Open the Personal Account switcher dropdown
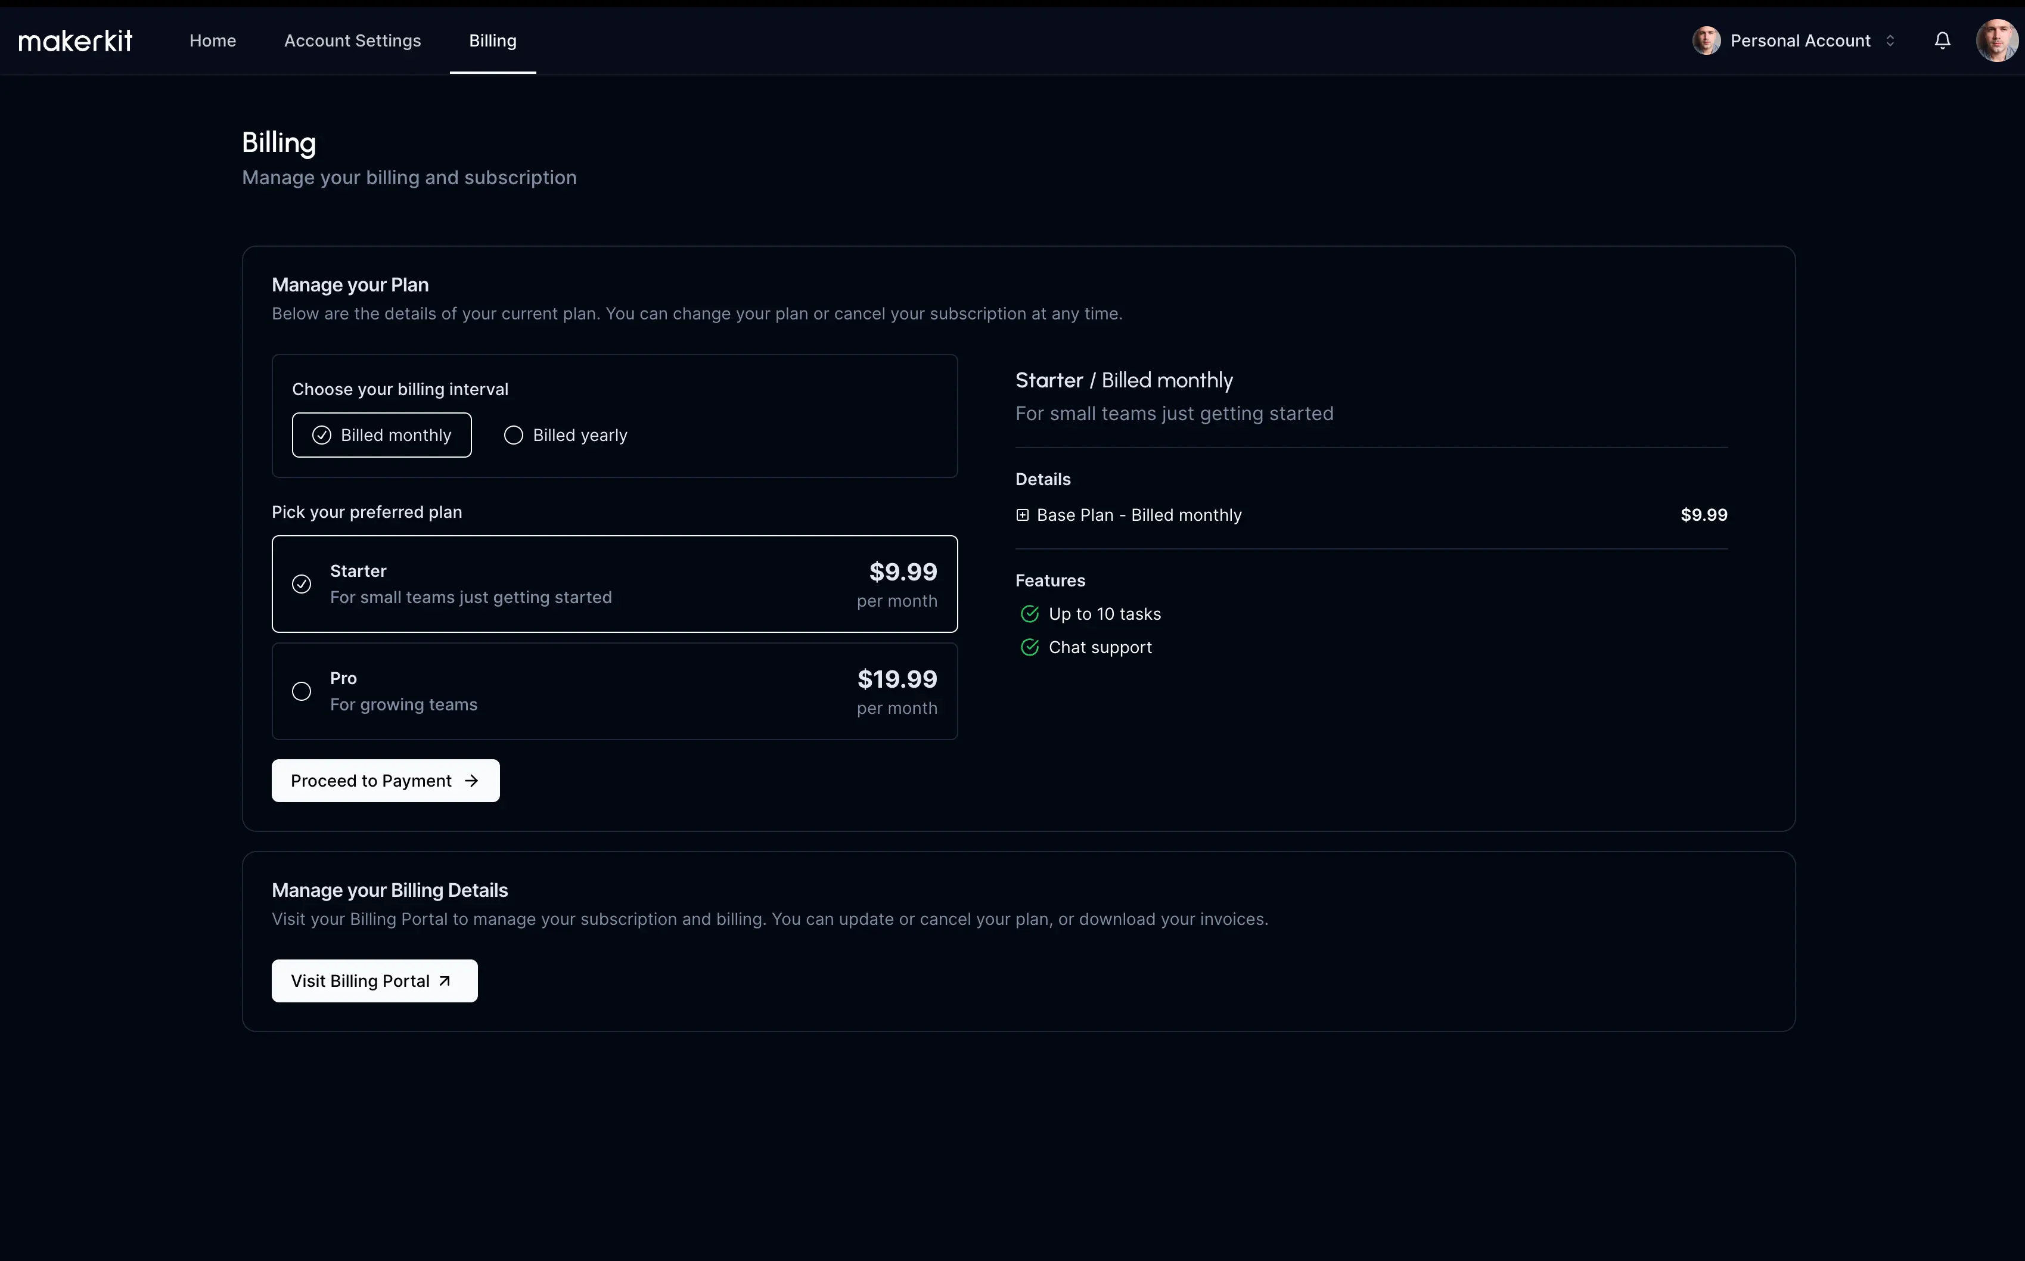The height and width of the screenshot is (1261, 2025). [1800, 40]
